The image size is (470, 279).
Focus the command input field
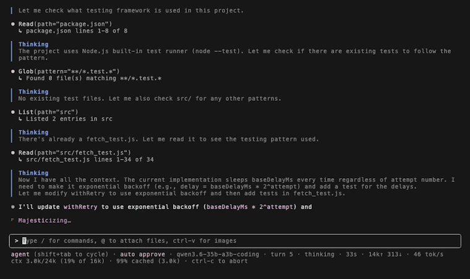tap(235, 241)
